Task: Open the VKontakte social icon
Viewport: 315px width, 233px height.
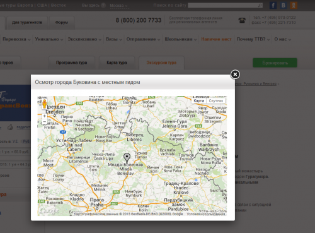Action: [283, 5]
